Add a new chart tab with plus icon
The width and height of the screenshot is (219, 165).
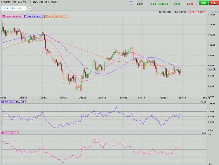point(30,8)
